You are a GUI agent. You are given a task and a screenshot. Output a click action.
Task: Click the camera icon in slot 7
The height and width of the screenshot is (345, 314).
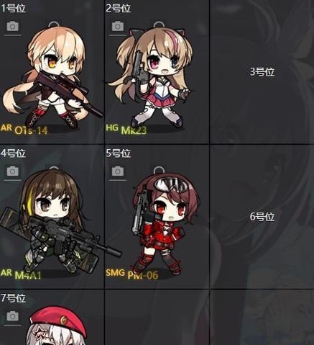[13, 316]
